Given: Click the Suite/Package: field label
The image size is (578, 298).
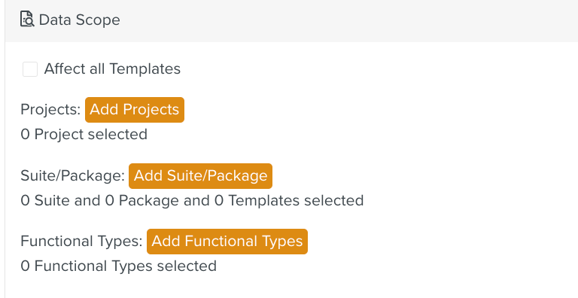Looking at the screenshot, I should 72,176.
